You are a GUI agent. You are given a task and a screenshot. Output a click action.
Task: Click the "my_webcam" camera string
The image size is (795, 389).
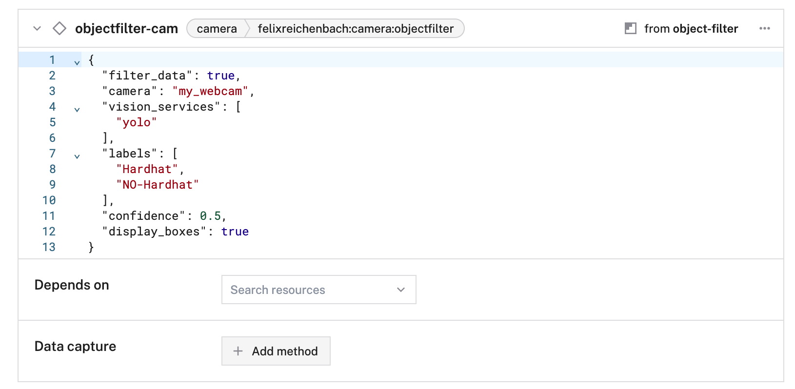[210, 91]
